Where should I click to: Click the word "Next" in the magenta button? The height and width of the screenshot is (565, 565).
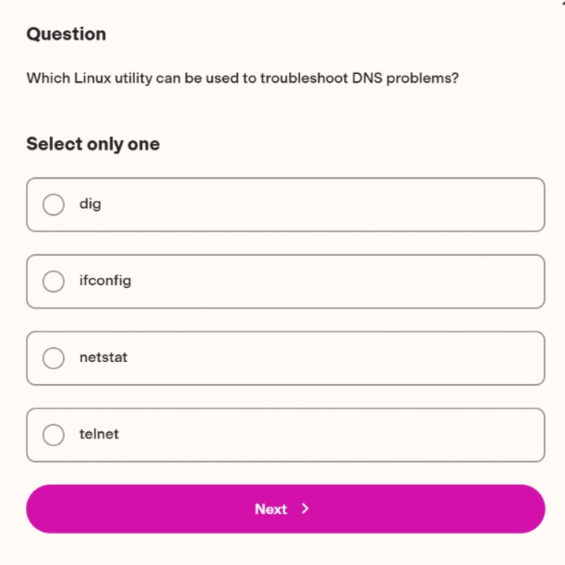pos(271,509)
